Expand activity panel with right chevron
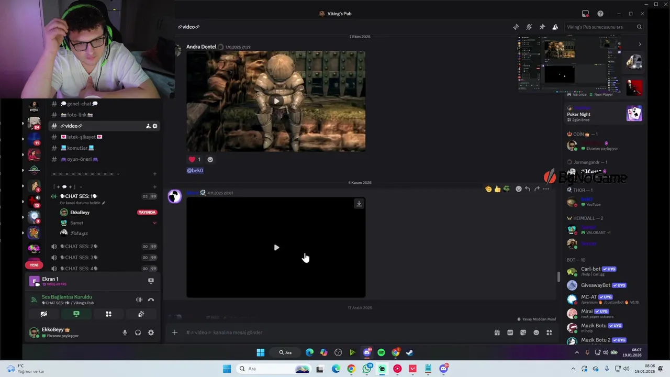 click(640, 45)
